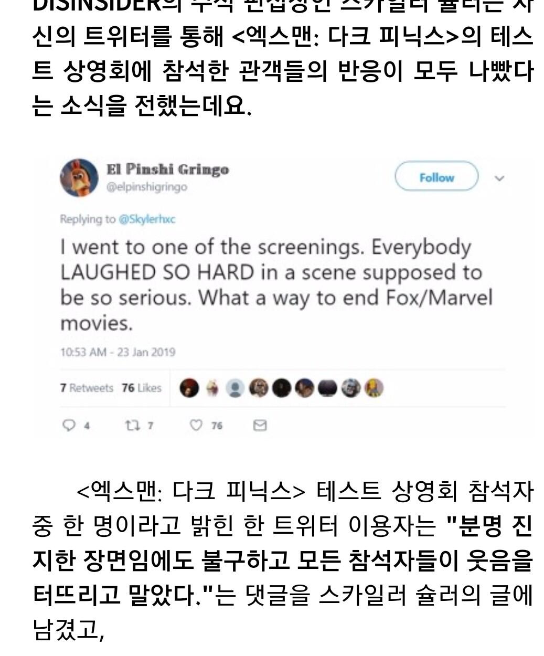Click the default gray silhouette liker avatar

[x=236, y=388]
